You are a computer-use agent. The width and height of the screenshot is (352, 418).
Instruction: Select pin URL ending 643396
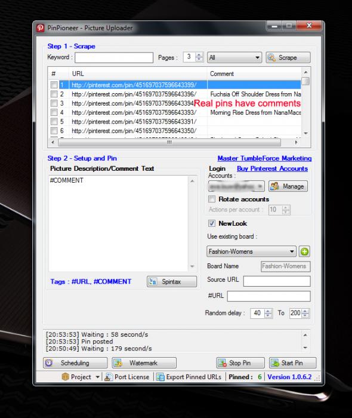[x=134, y=94]
